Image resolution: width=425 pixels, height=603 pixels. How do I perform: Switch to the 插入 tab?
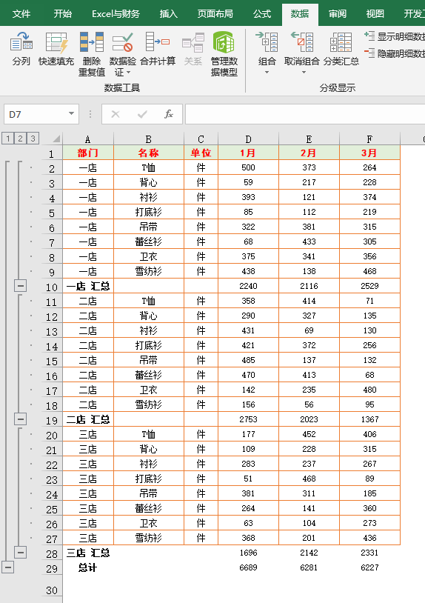(x=169, y=14)
